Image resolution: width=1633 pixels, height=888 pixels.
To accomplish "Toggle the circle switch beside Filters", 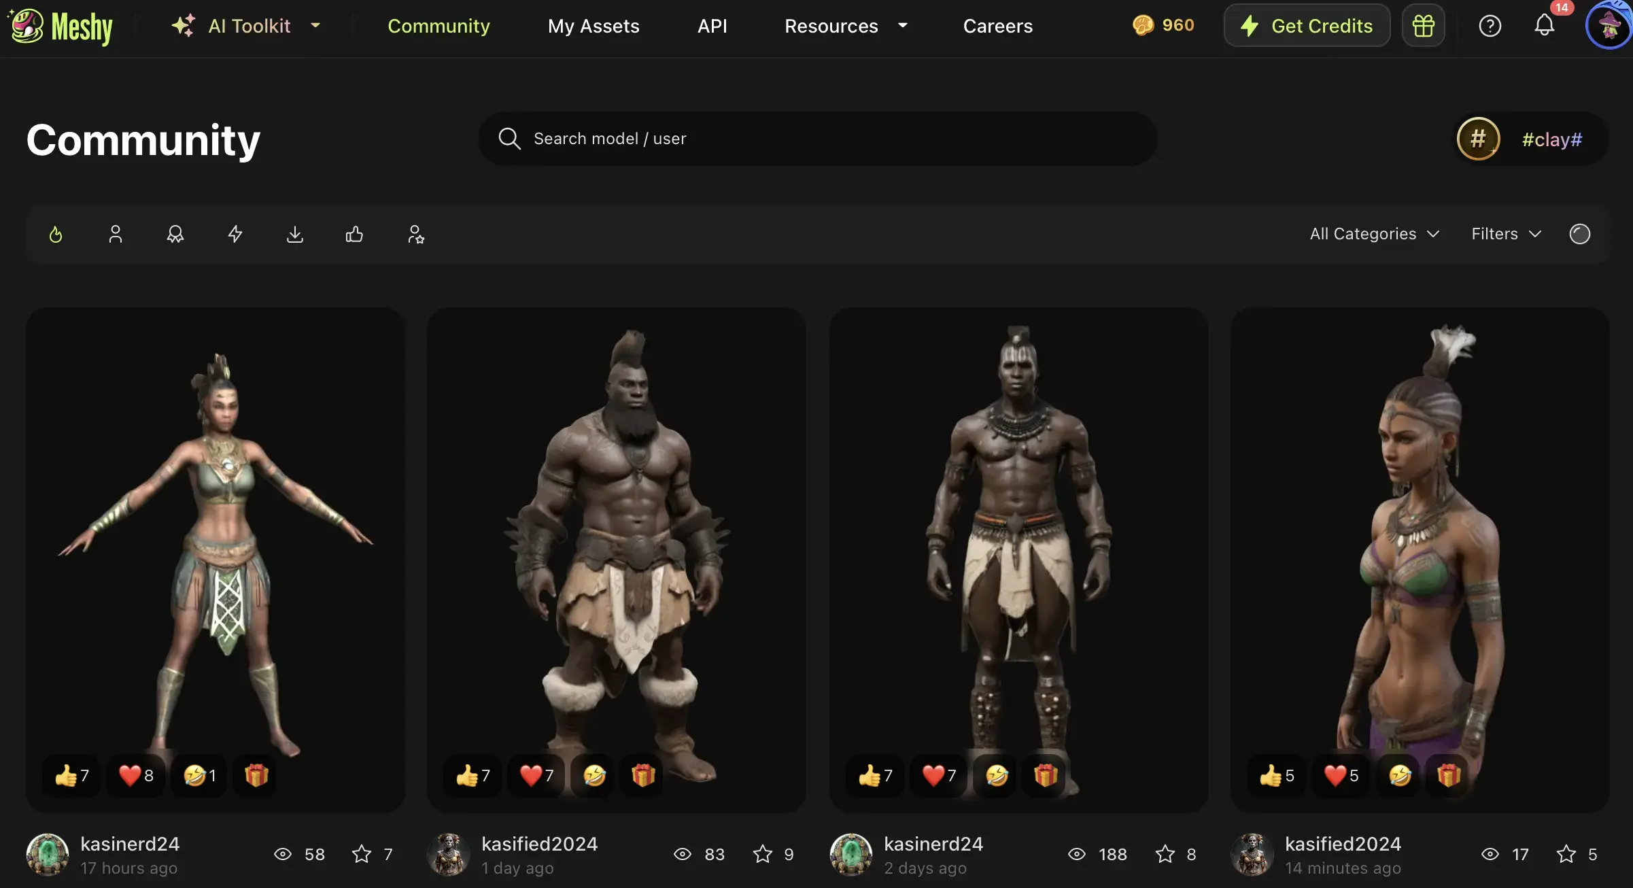I will click(x=1579, y=234).
